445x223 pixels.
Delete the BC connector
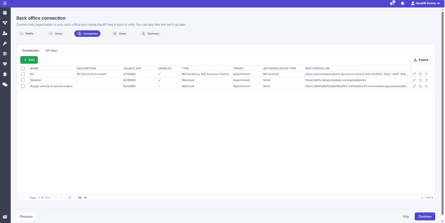pos(426,74)
